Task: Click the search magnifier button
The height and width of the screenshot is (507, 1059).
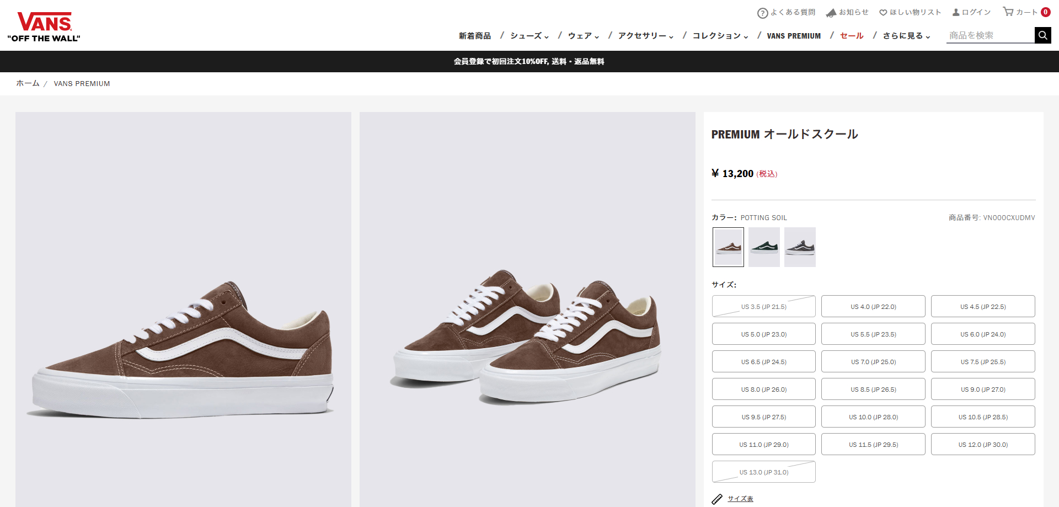Action: point(1042,35)
